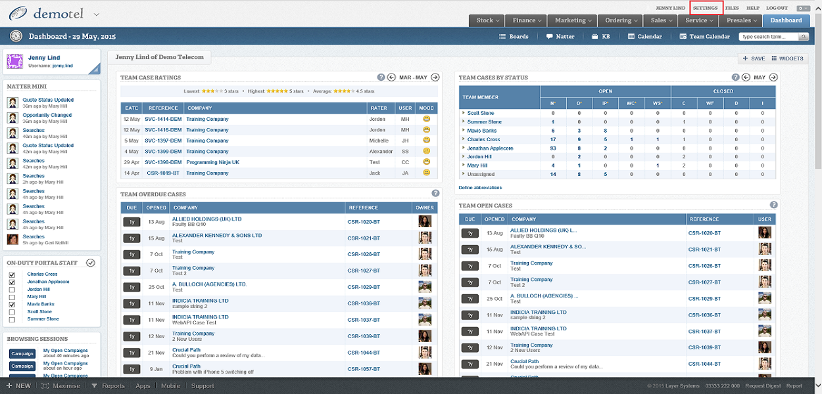The height and width of the screenshot is (394, 822).
Task: Open Help in the top menu
Action: click(x=753, y=8)
